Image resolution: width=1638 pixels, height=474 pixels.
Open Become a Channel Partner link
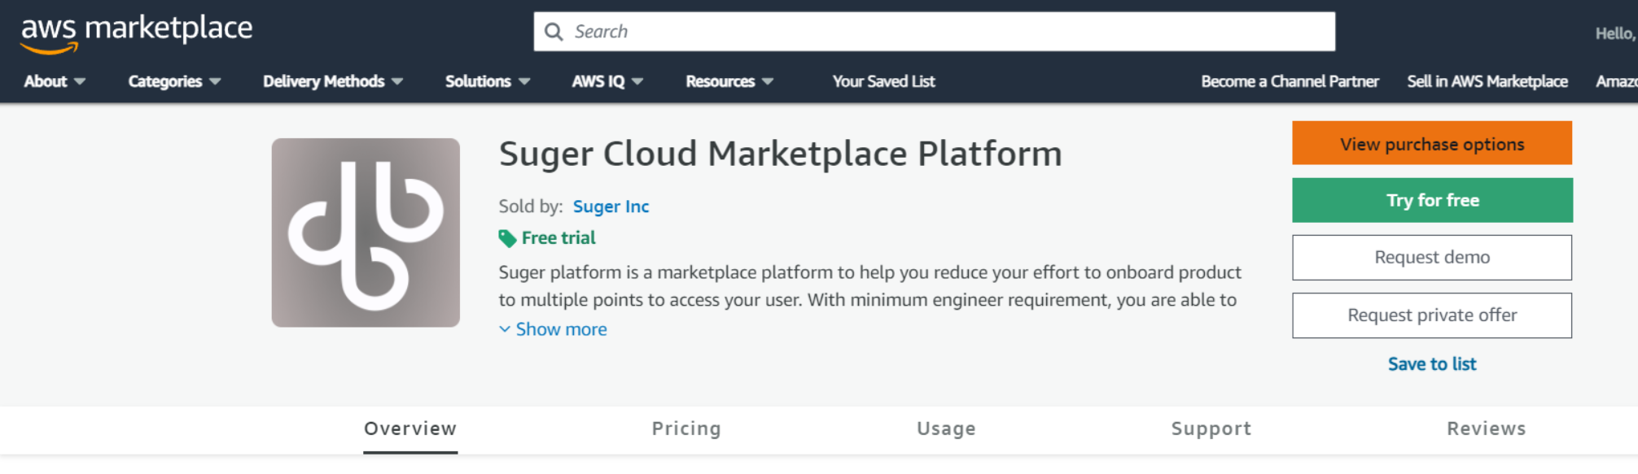pos(1290,81)
